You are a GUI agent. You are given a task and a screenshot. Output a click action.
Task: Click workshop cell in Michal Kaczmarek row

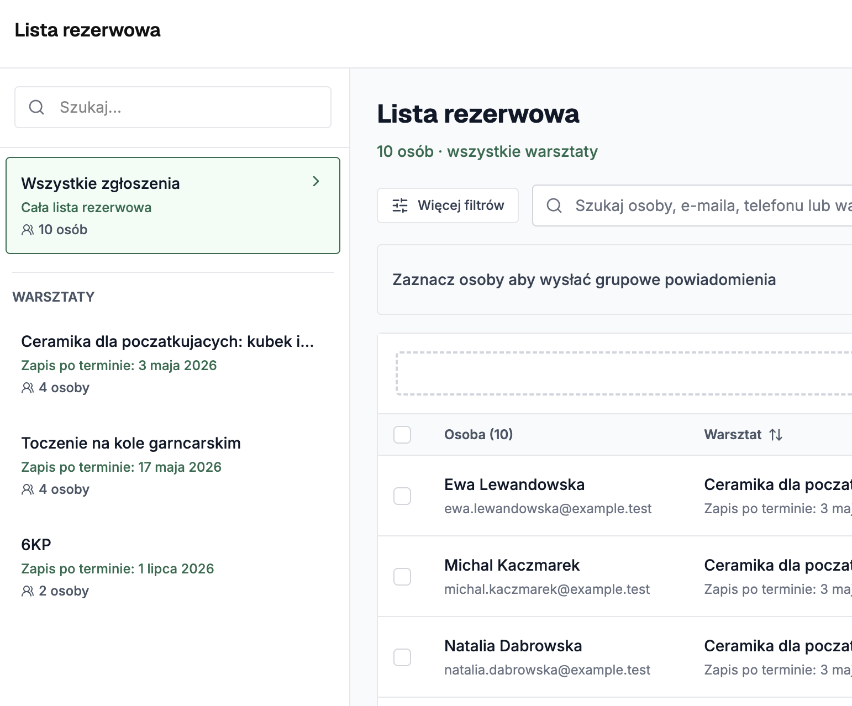(x=778, y=577)
